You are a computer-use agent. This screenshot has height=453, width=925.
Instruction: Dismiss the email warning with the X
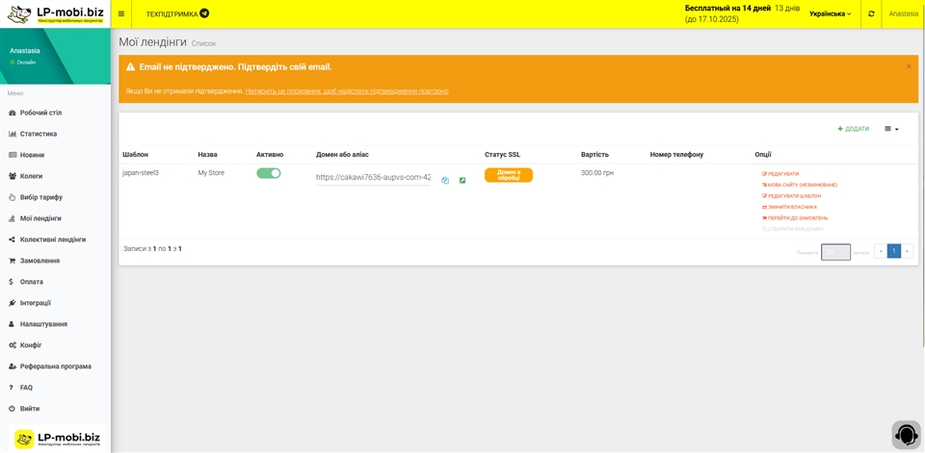[x=909, y=66]
